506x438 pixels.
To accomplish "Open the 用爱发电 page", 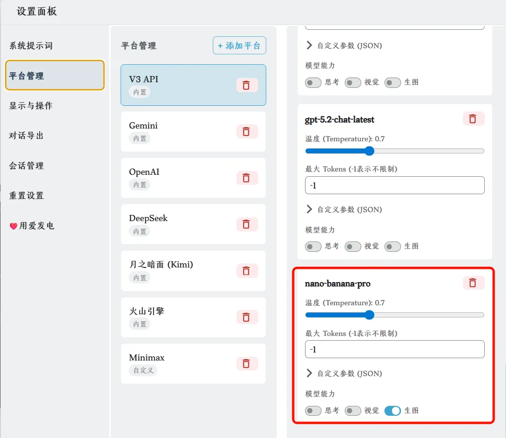I will coord(55,225).
